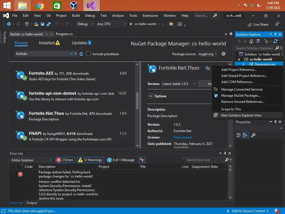
Task: Click notification bell in status bar
Action: pyautogui.click(x=276, y=211)
